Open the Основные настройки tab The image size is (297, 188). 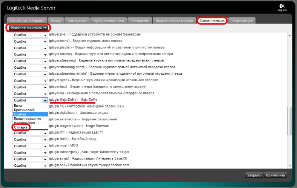coord(27,21)
